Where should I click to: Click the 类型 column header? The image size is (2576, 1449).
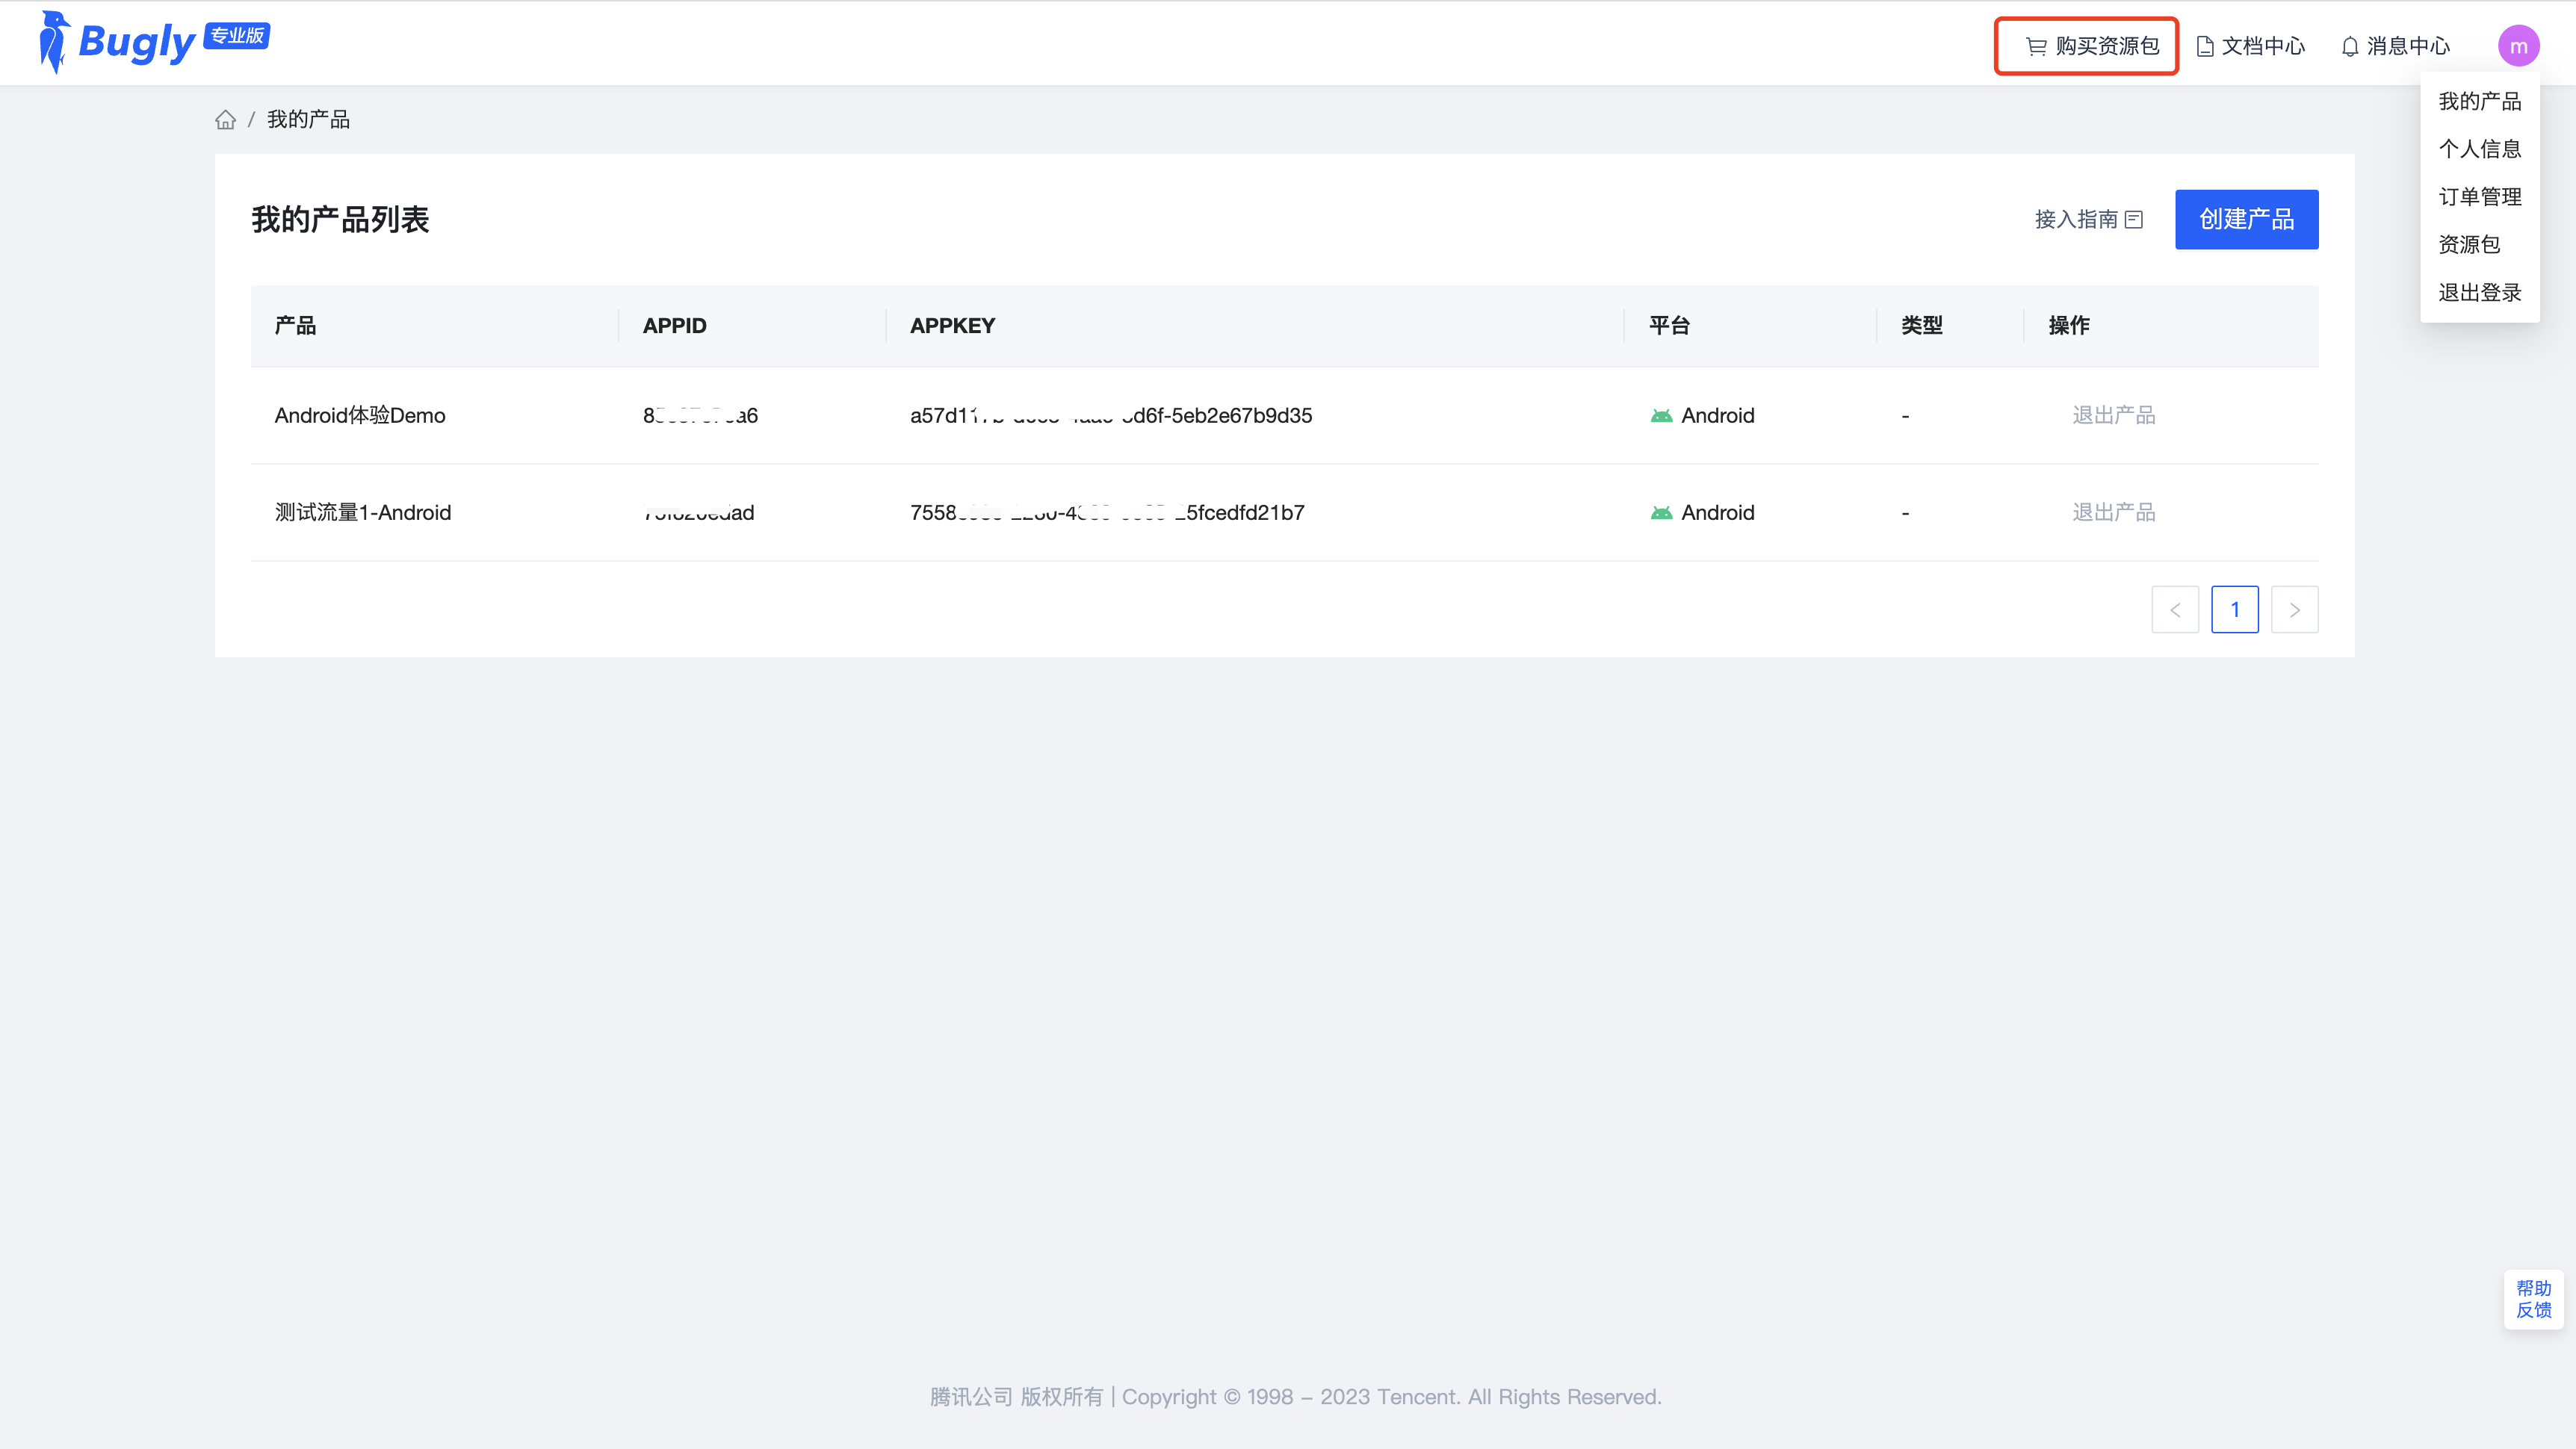[1921, 326]
